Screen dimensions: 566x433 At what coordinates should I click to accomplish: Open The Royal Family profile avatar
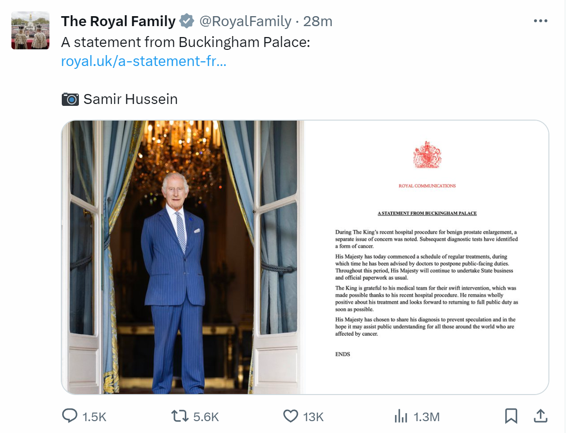[x=30, y=30]
